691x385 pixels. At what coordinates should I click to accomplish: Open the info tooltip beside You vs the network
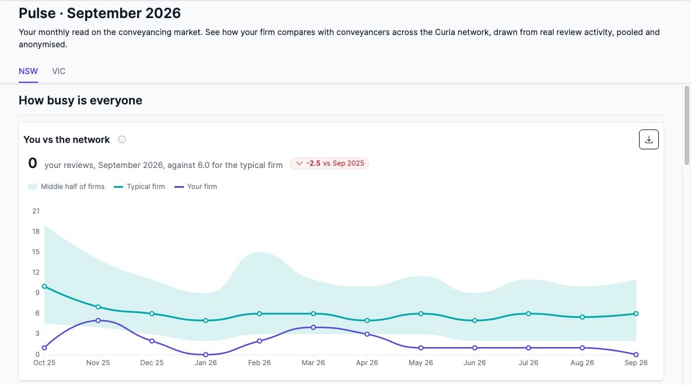coord(122,139)
